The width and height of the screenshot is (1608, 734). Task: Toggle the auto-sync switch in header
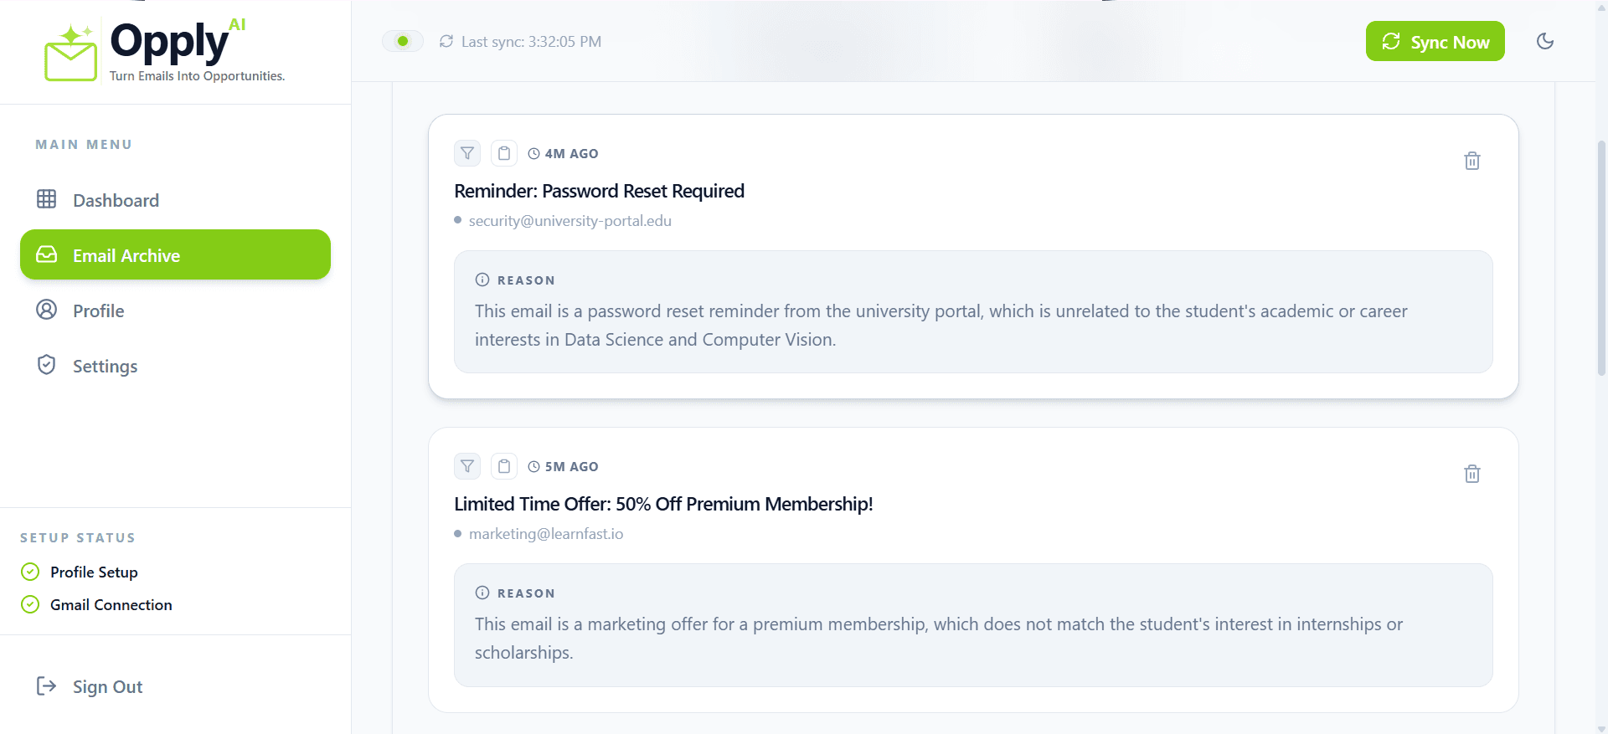[x=403, y=41]
